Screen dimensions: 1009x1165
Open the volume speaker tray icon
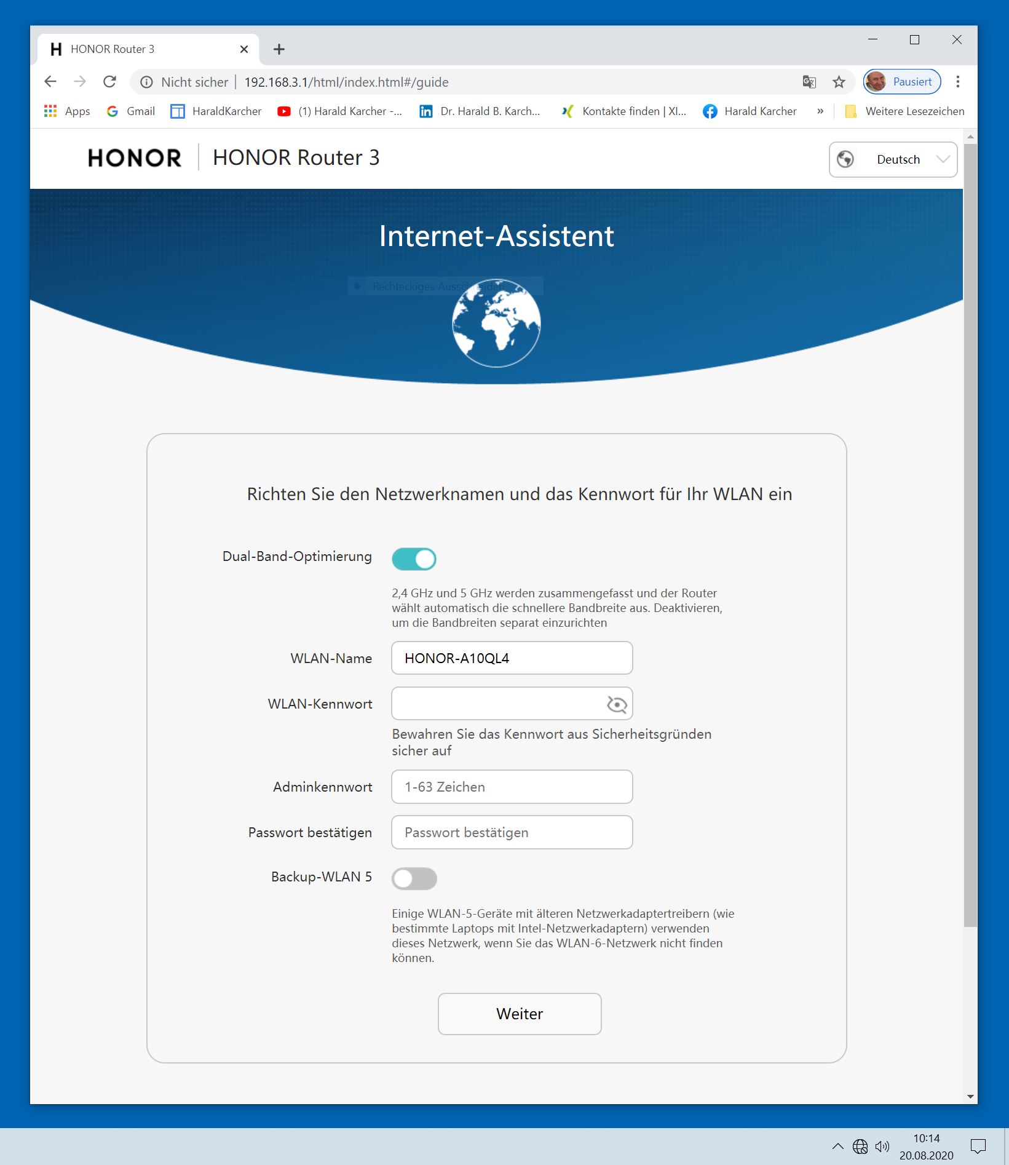coord(882,1146)
